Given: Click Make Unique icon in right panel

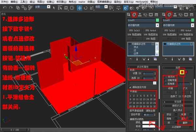Looking at the screenshot, I should (x=179, y=59).
